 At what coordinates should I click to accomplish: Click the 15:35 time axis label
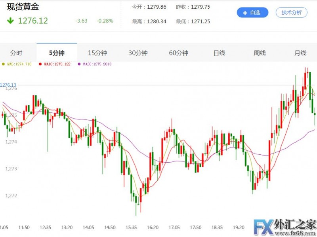point(131,228)
